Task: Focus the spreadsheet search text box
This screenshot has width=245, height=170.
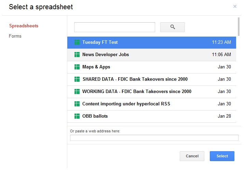Action: [114, 27]
